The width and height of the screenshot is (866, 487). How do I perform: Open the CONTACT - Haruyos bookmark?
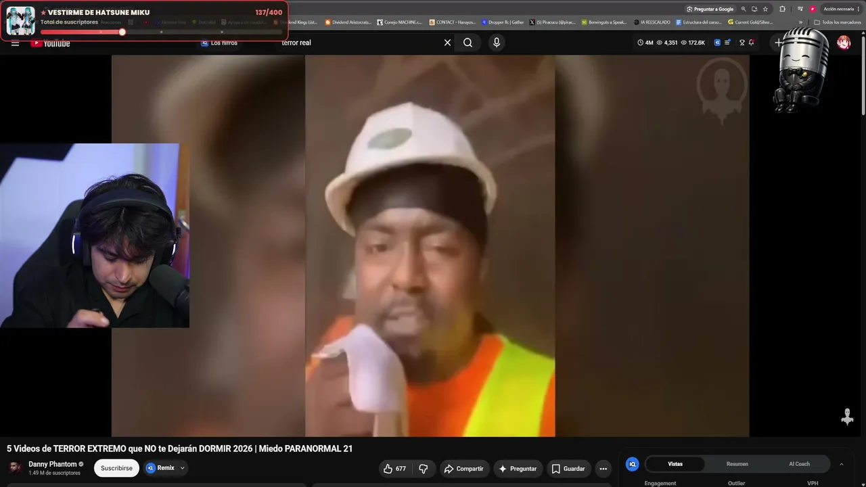(453, 22)
